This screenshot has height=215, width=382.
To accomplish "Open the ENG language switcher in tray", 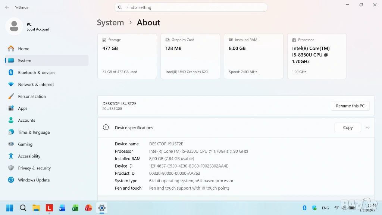I will point(325,208).
